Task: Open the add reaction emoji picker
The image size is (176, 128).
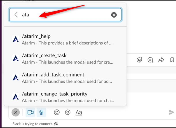Action: tap(139, 60)
